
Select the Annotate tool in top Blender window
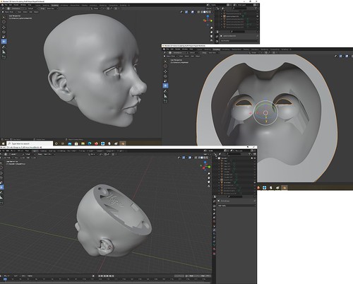point(4,47)
